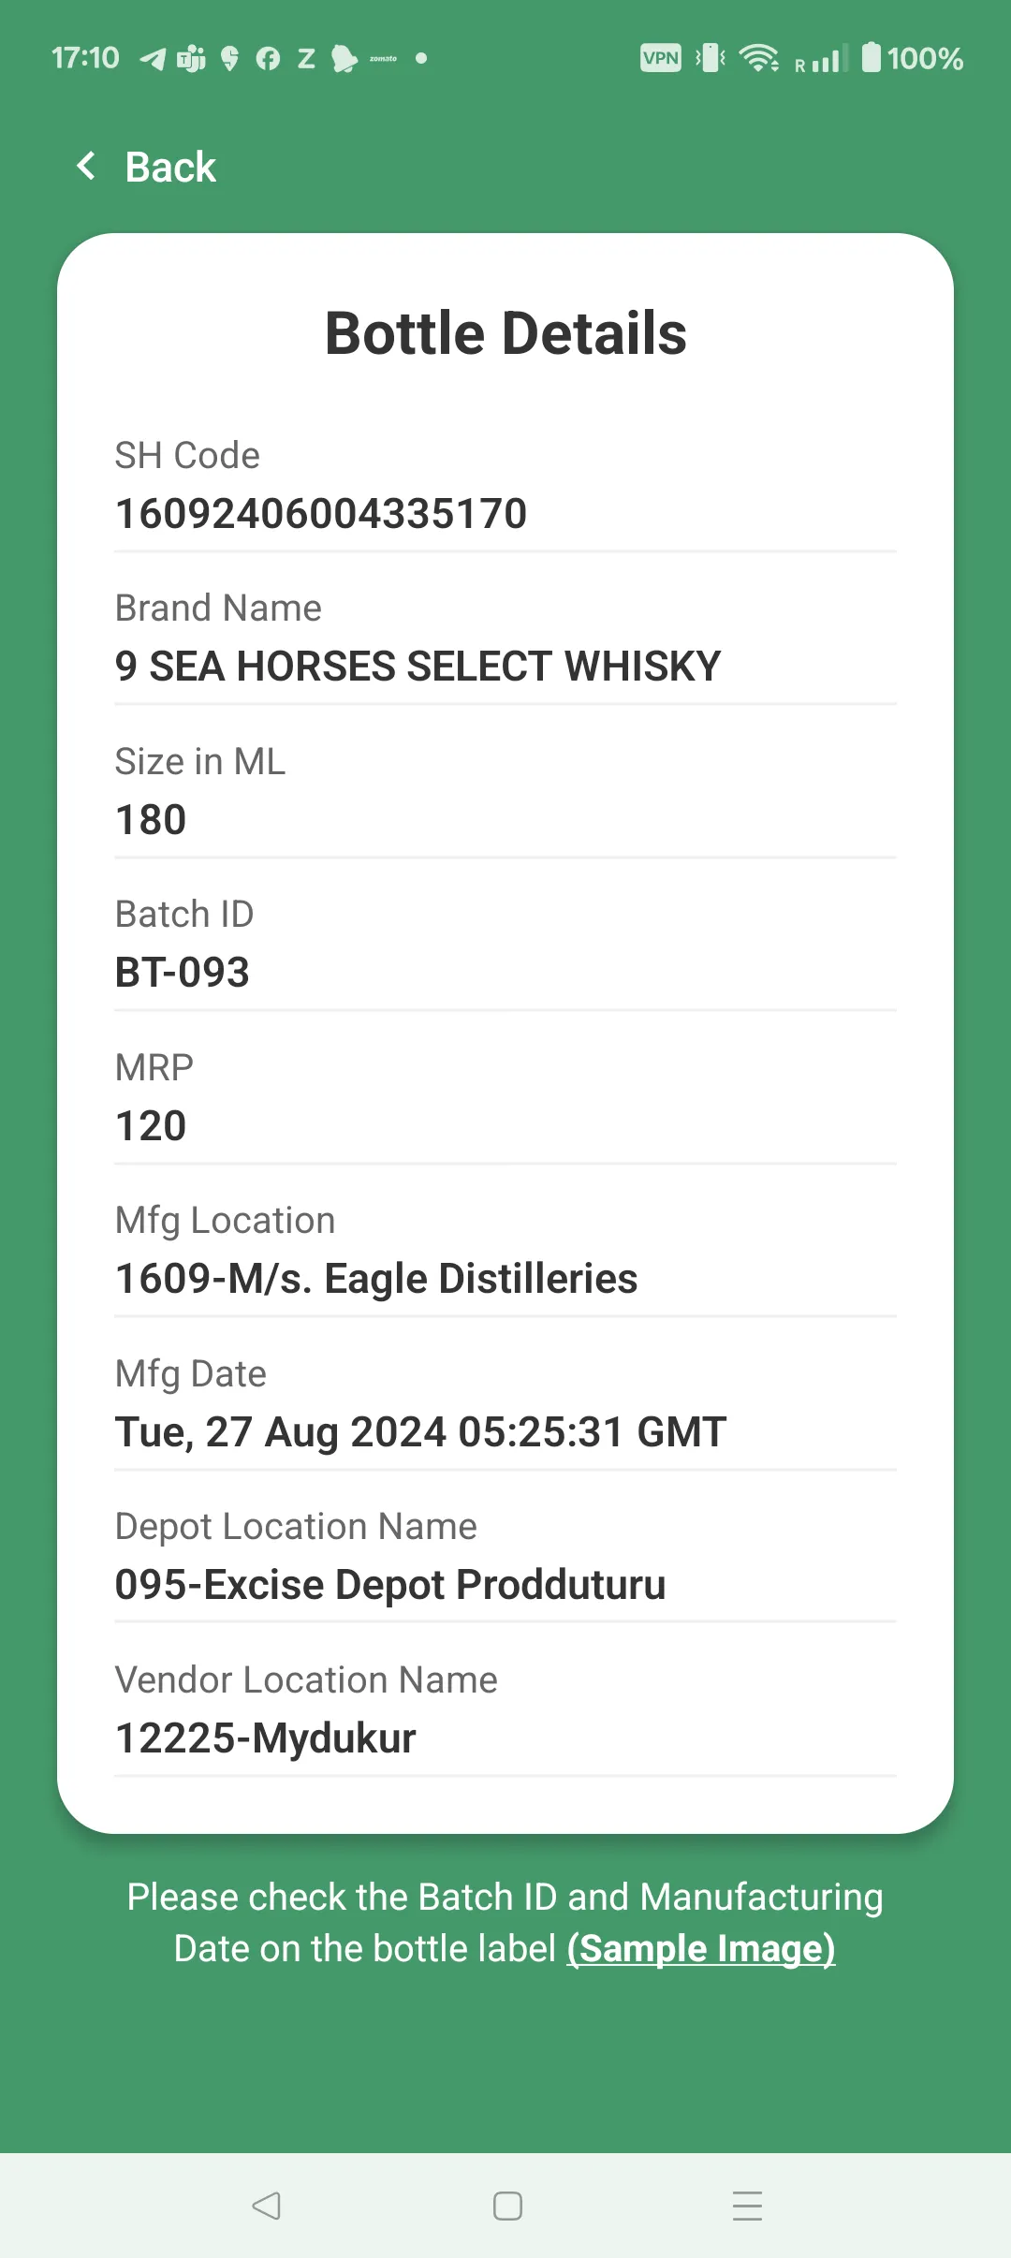This screenshot has width=1011, height=2258.
Task: Tap the Facebook notification icon
Action: click(x=268, y=59)
